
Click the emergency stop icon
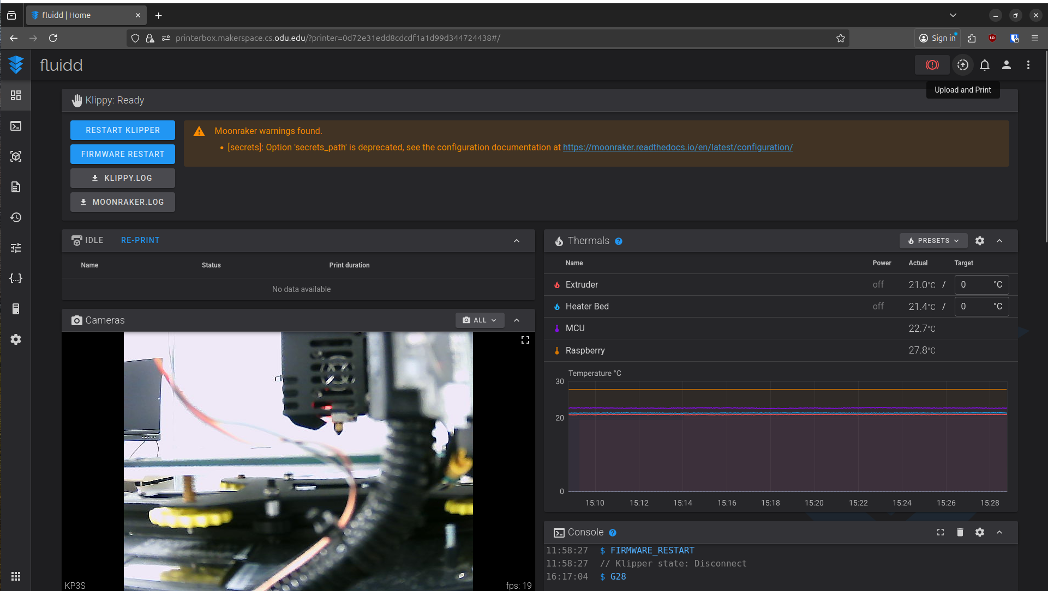coord(932,65)
